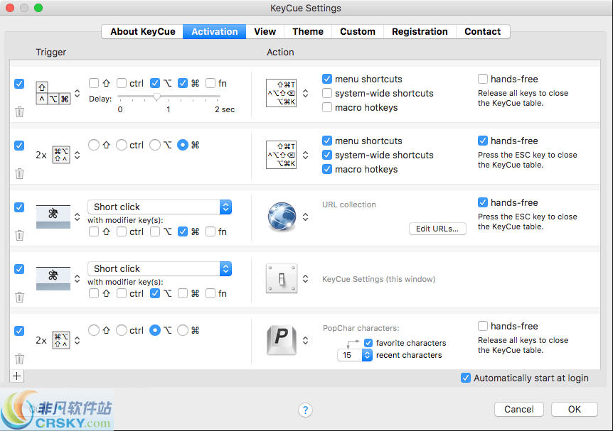Click the mouse-click trigger icon in URL row

[53, 217]
